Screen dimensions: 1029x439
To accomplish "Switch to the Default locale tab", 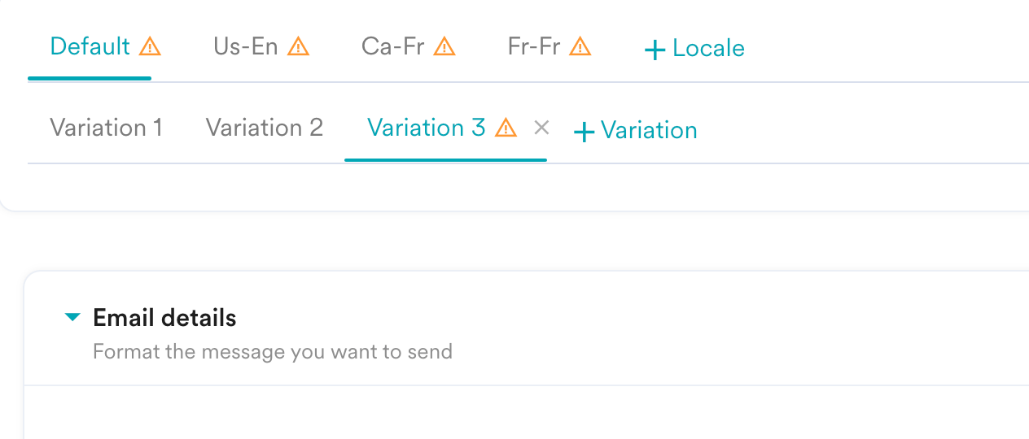I will click(x=90, y=46).
